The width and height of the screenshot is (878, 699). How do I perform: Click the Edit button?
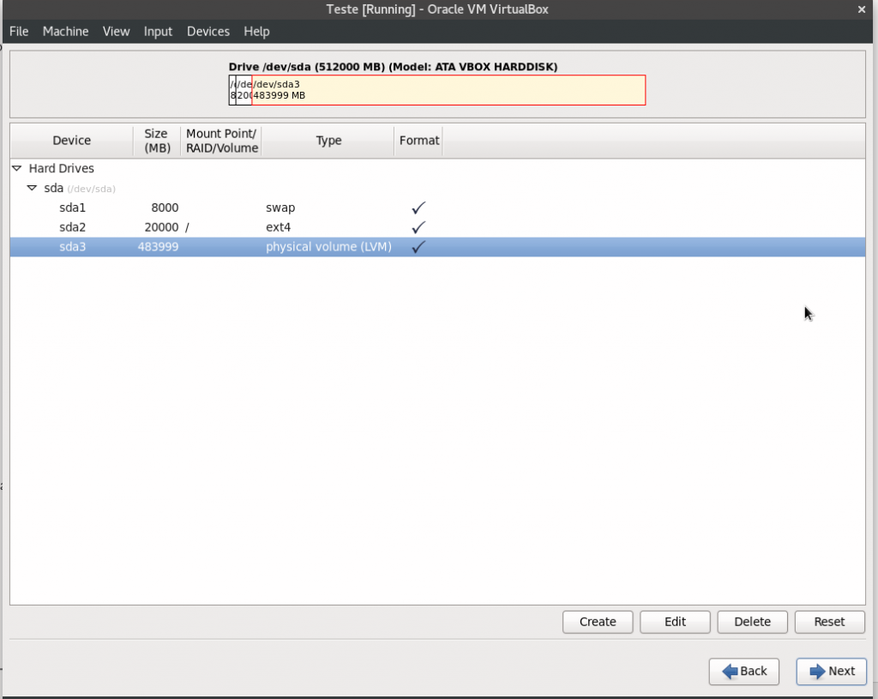[x=675, y=622]
